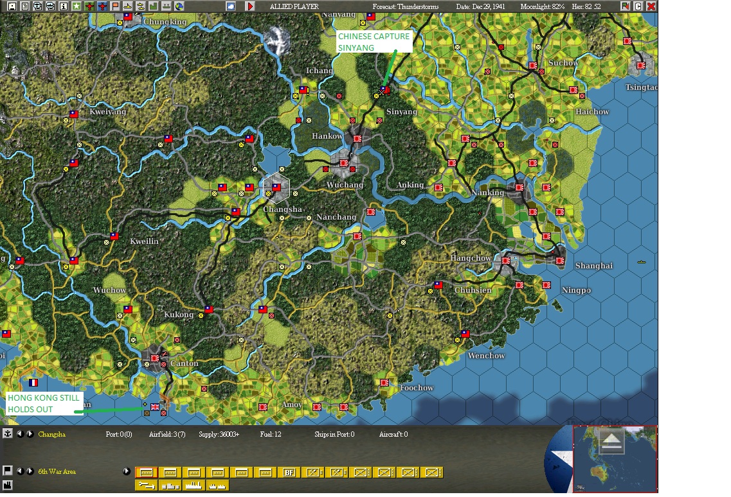Viewport: 731px width, 497px height.
Task: Click the 'Moonlight: 82%' text
Action: tap(543, 6)
